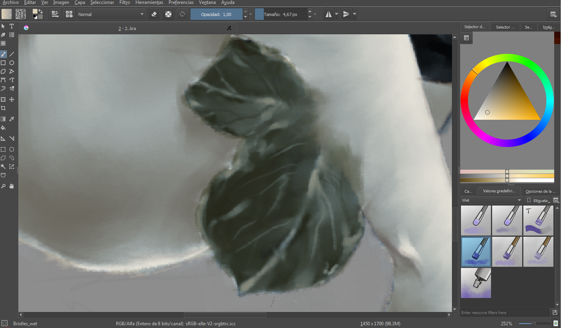Select the Bristles_wet brush preset thumbnail
Screen dimensions: 562x328
476,252
